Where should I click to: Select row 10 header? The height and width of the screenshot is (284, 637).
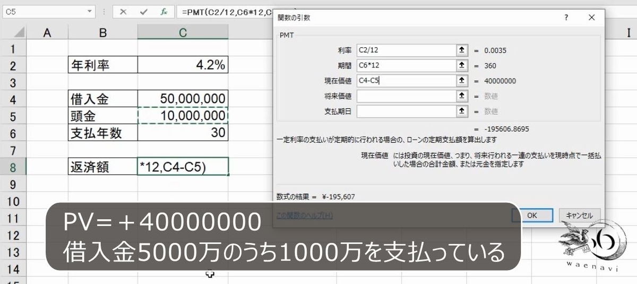point(13,201)
